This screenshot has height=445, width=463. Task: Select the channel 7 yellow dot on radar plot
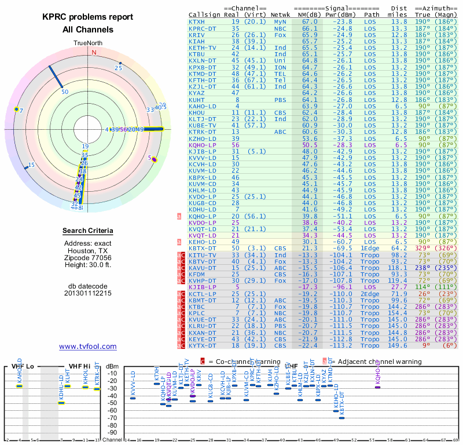[17, 110]
